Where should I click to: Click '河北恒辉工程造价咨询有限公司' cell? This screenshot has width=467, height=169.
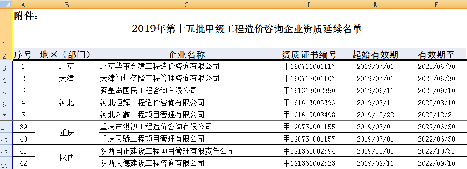pos(186,102)
